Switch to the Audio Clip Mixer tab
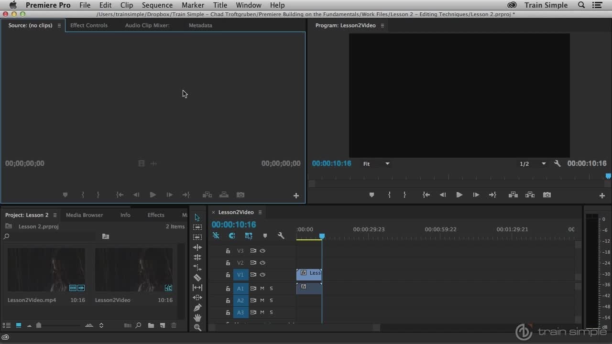The width and height of the screenshot is (612, 344). 147,25
